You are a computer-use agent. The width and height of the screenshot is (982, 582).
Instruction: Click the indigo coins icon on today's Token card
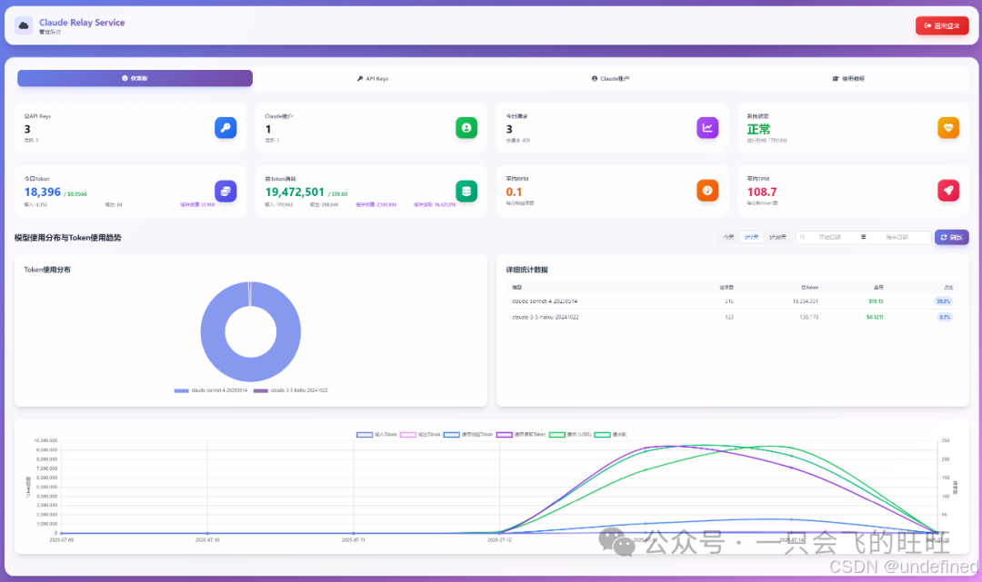click(225, 191)
